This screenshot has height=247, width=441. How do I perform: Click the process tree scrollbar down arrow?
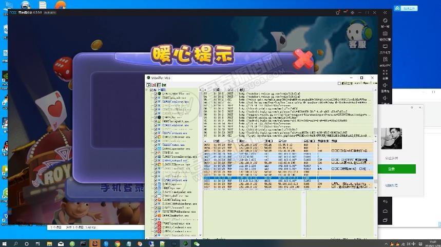[x=200, y=235]
